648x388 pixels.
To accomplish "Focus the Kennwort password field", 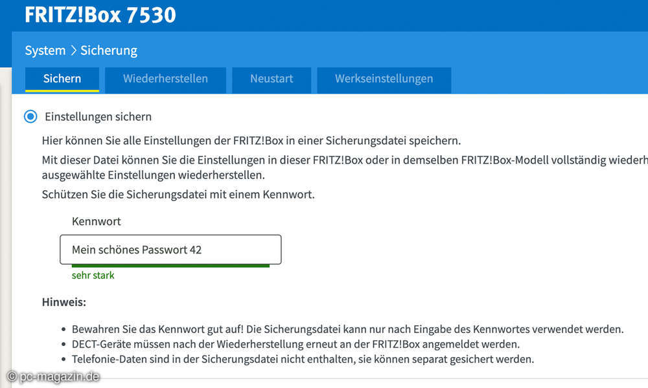I will (170, 250).
